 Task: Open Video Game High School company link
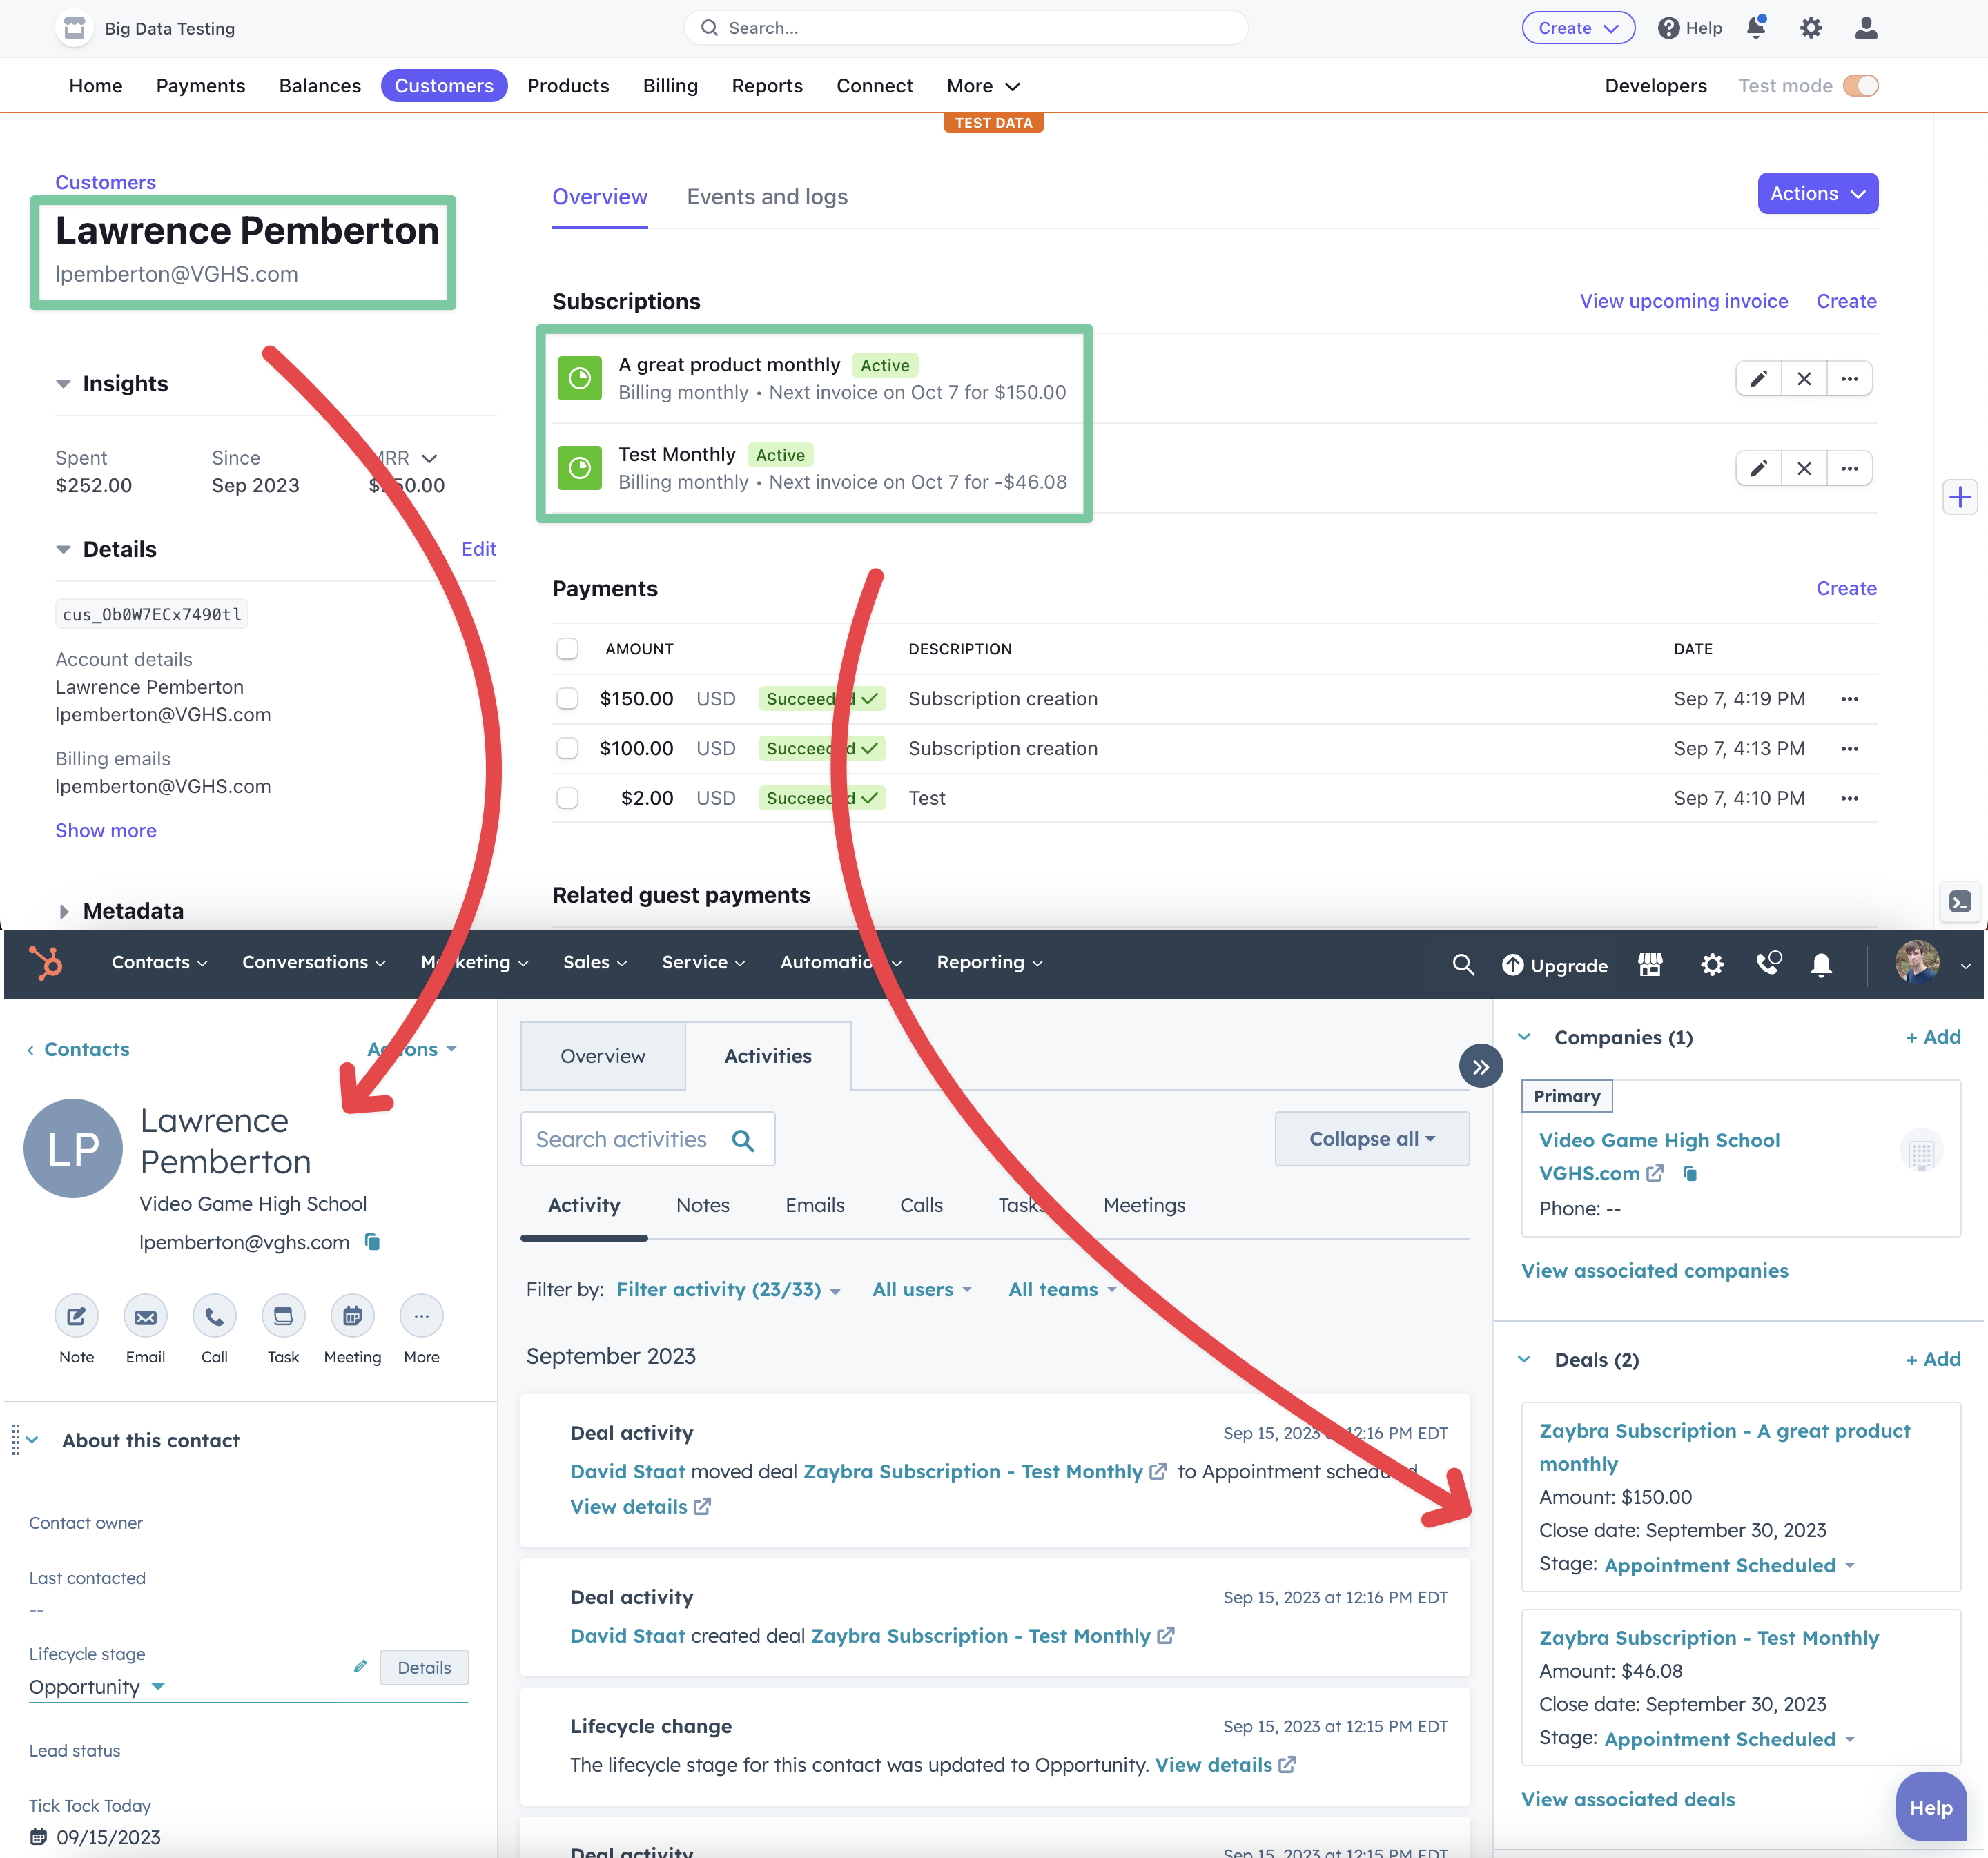click(1659, 1140)
